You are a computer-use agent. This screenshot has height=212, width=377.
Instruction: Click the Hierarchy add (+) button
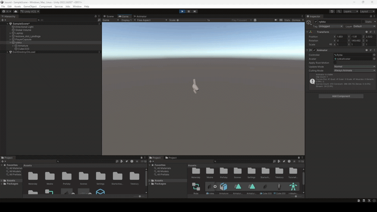click(3, 20)
